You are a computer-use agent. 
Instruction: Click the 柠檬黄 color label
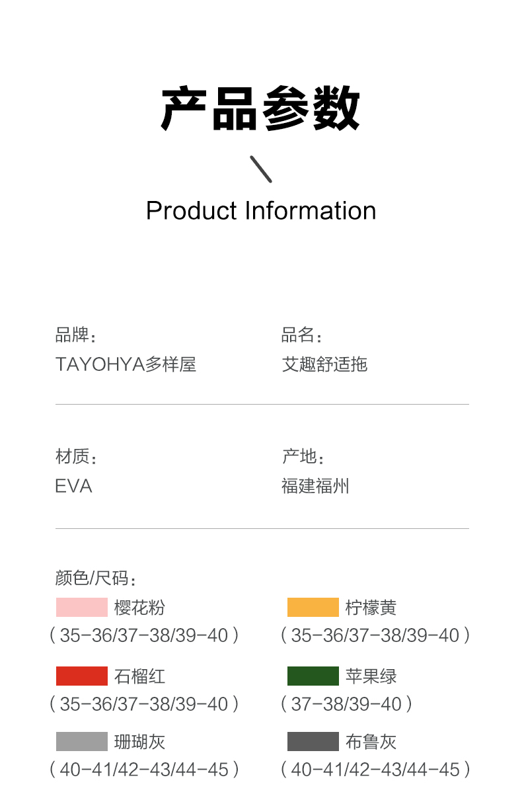371,607
